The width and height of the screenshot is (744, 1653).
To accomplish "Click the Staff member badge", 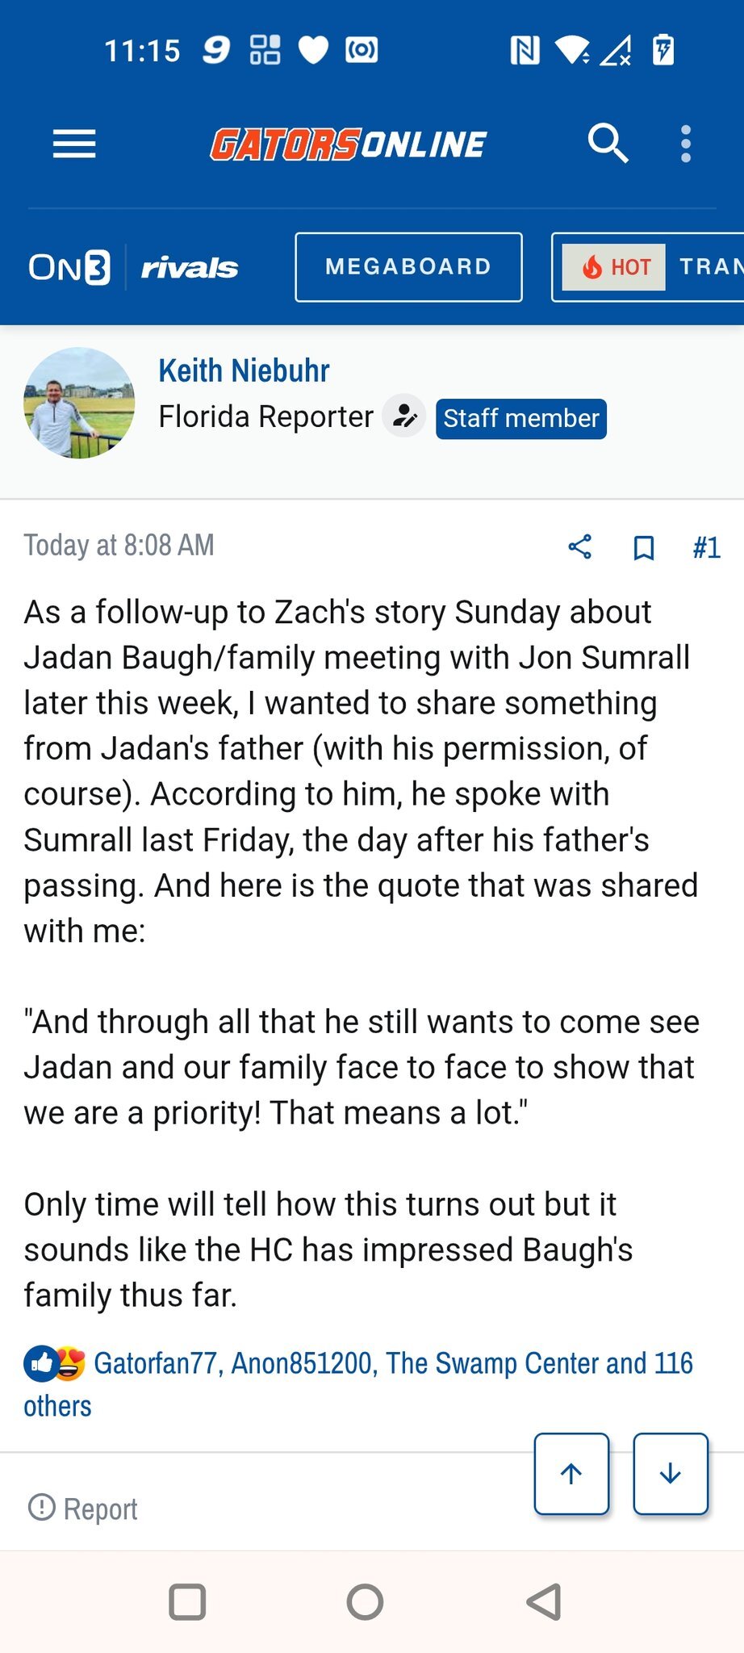I will tap(520, 419).
